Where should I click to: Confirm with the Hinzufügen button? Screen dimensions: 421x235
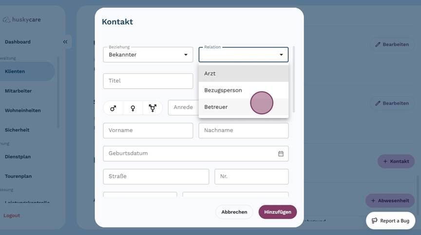coord(278,212)
